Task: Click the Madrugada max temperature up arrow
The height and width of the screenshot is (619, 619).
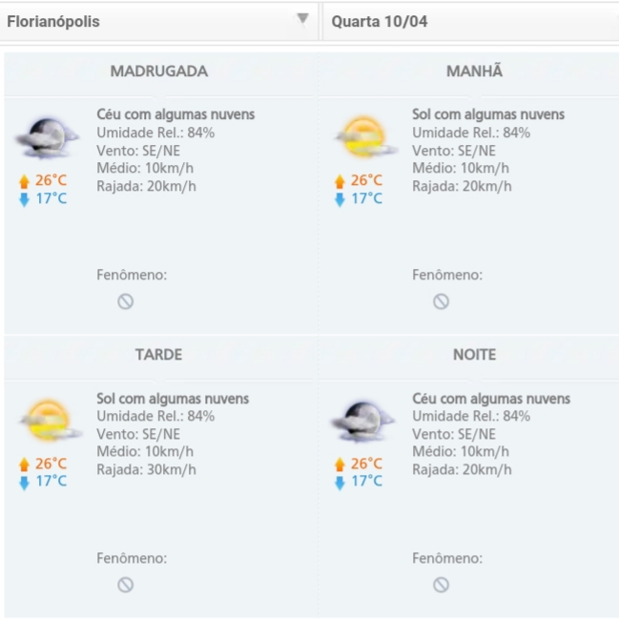Action: click(x=24, y=181)
